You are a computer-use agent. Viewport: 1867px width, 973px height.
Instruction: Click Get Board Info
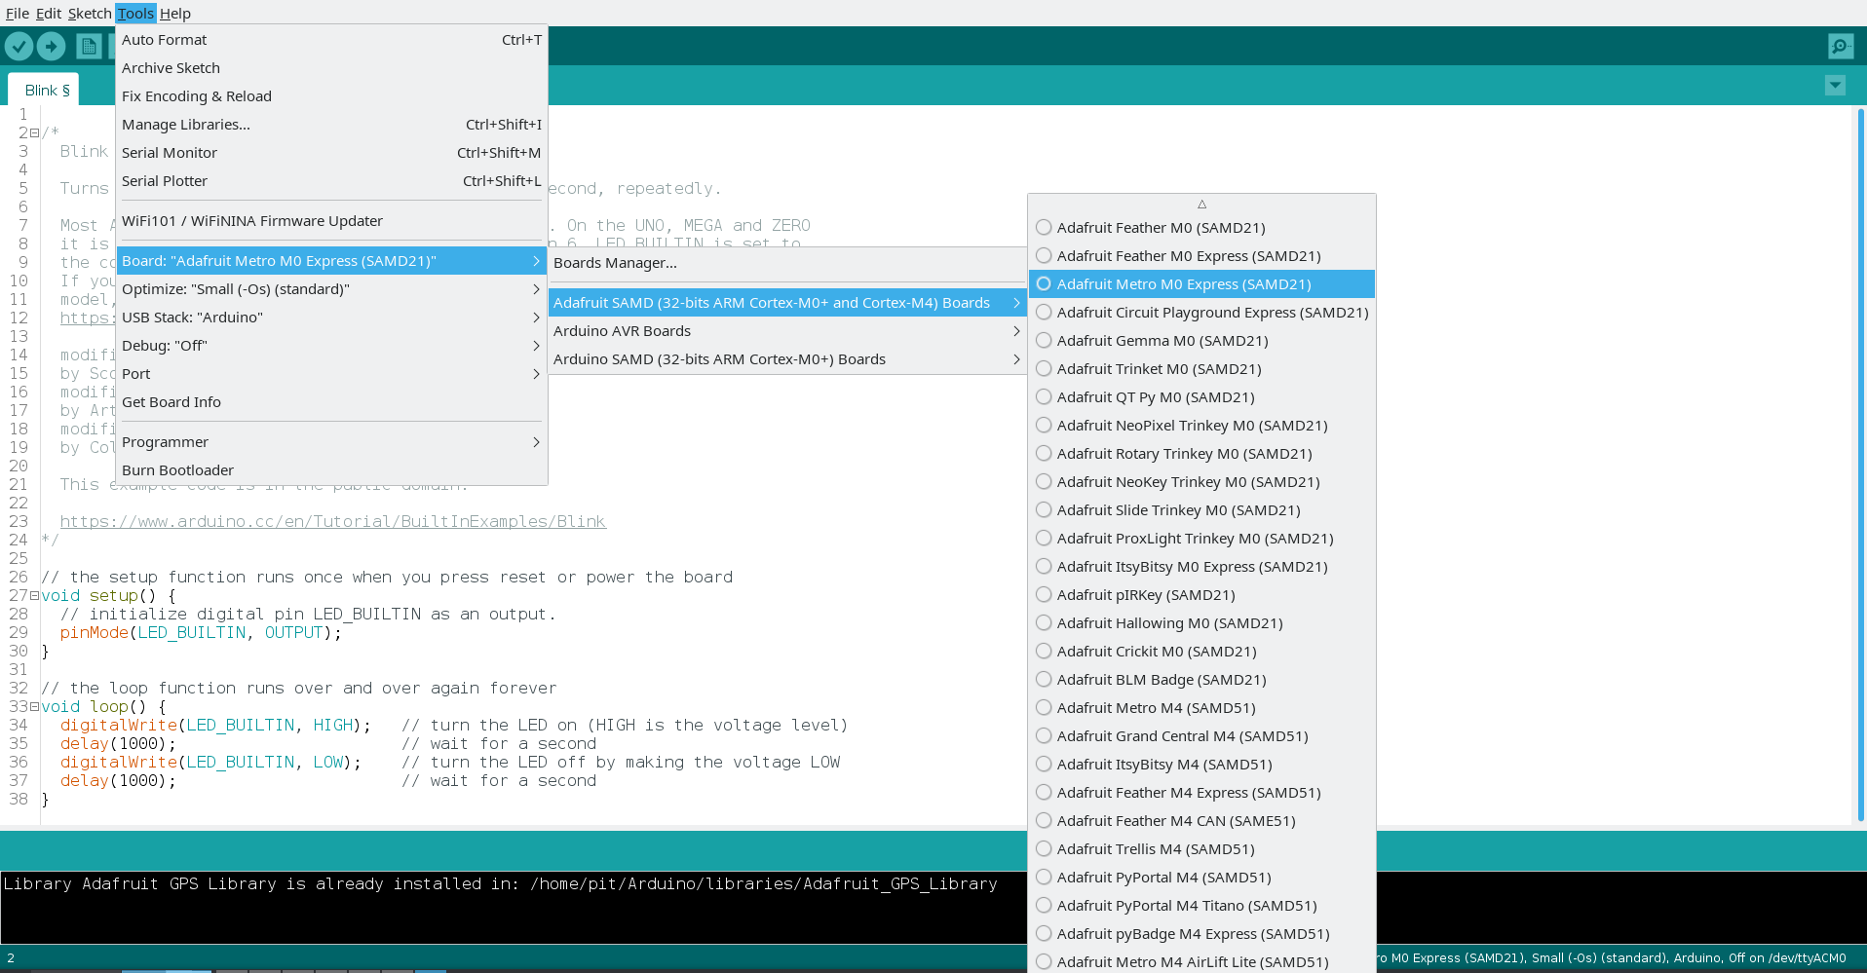[171, 401]
